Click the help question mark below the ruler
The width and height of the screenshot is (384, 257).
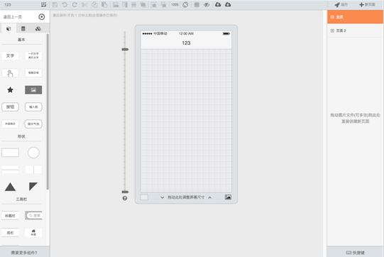pos(125,198)
